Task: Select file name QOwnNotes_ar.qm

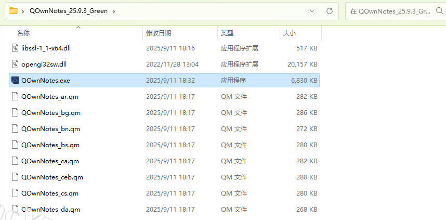Action: tap(50, 97)
